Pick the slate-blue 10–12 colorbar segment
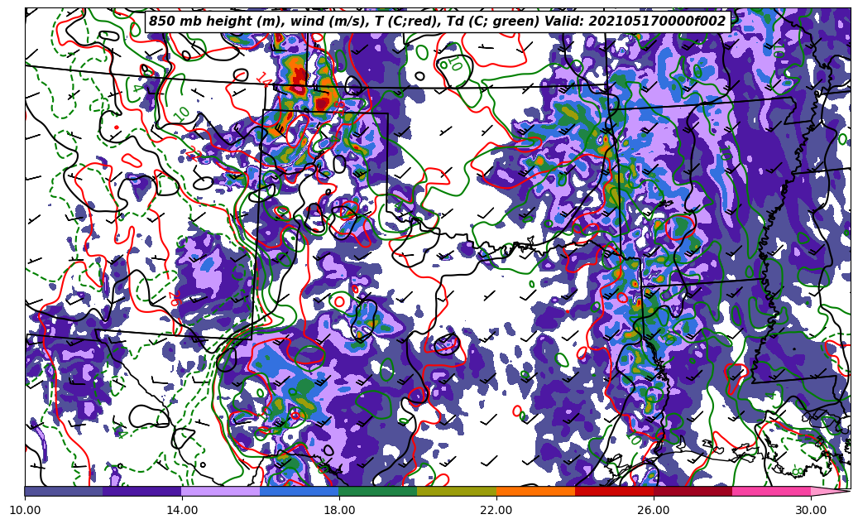 [x=64, y=491]
